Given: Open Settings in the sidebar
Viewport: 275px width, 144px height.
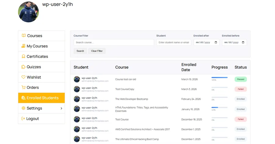Looking at the screenshot, I should 41,108.
